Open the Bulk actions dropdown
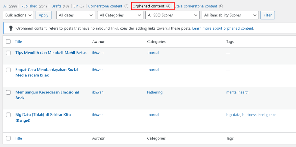Viewport: 296px width, 147px height. [18, 15]
